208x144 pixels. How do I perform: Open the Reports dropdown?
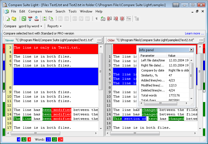pyautogui.click(x=54, y=26)
